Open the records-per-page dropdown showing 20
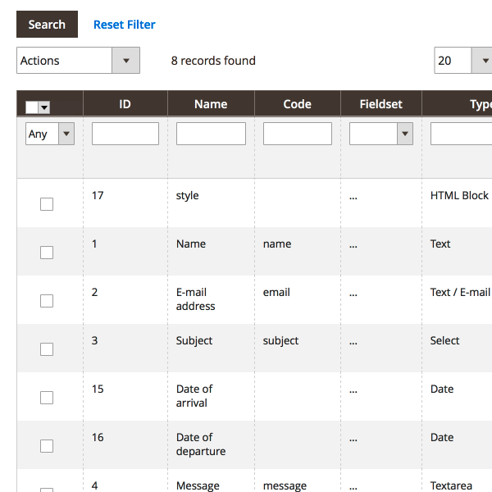Image resolution: width=492 pixels, height=492 pixels. (x=463, y=60)
